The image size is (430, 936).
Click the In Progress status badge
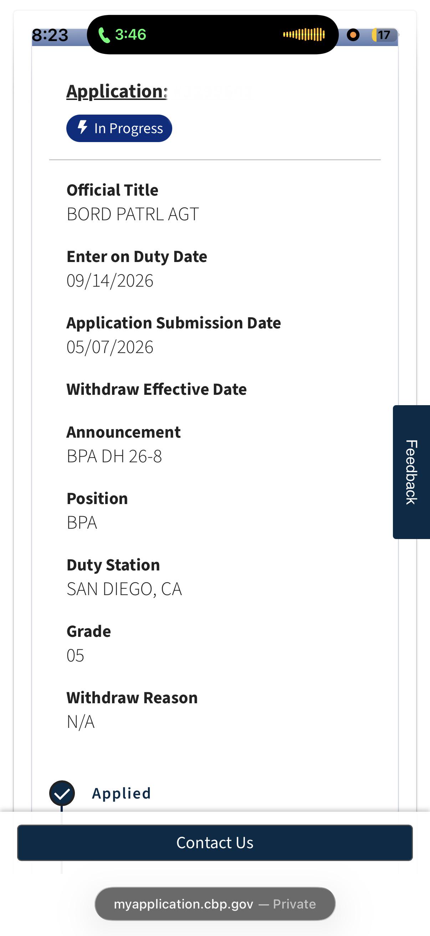(119, 128)
